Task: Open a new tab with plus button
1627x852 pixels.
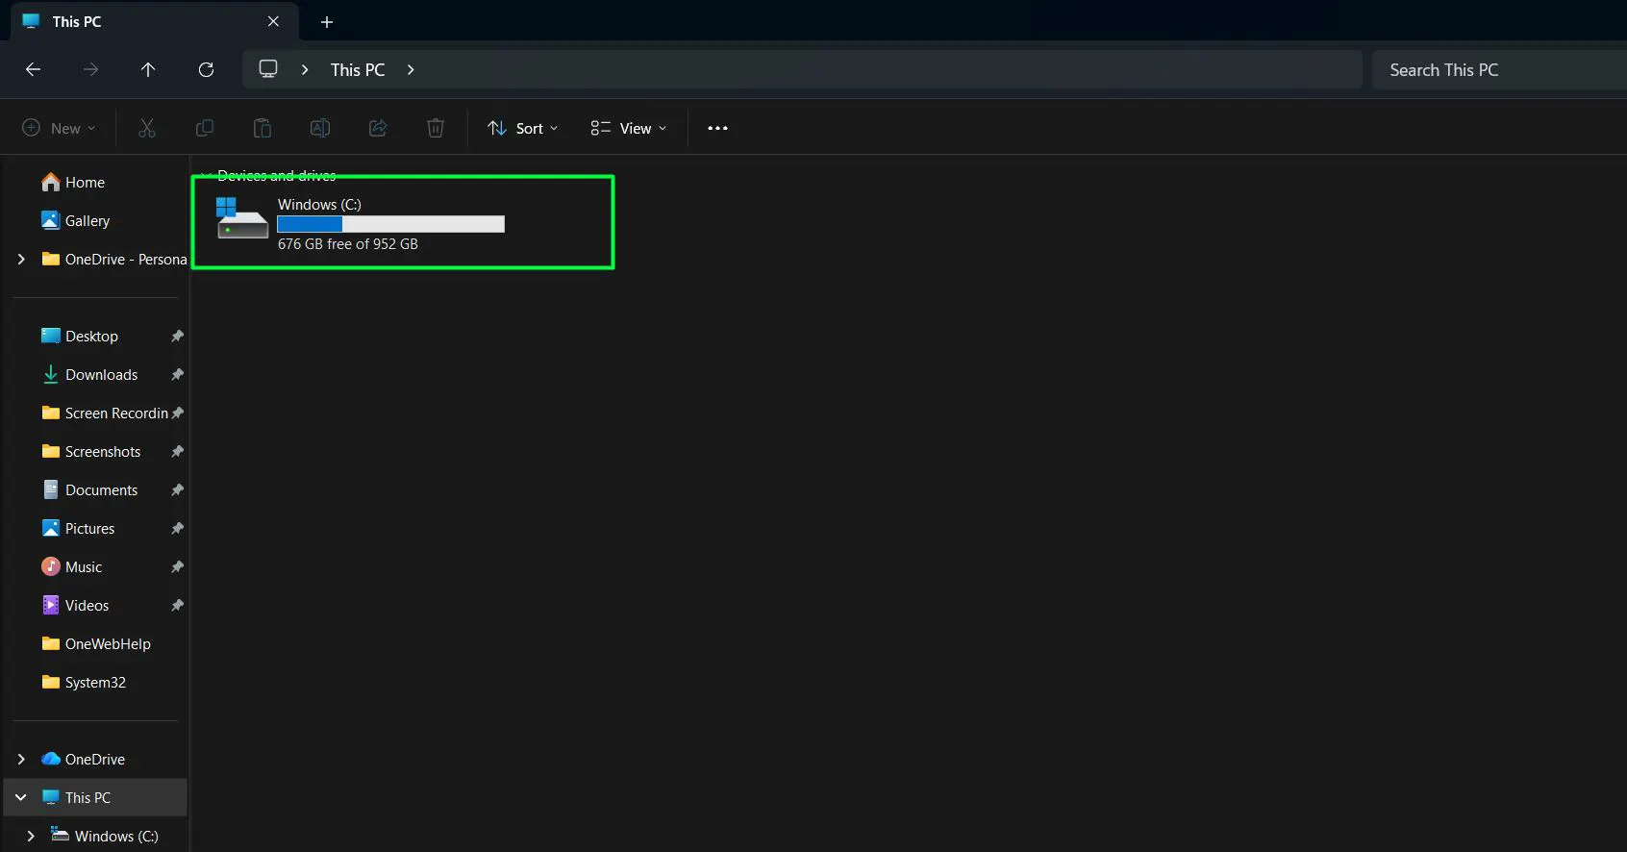Action: [x=327, y=21]
